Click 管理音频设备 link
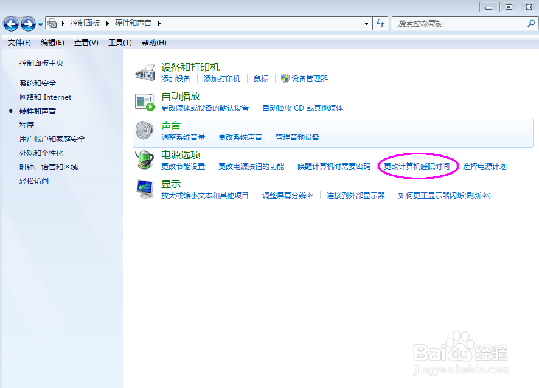The image size is (539, 388). pyautogui.click(x=297, y=137)
